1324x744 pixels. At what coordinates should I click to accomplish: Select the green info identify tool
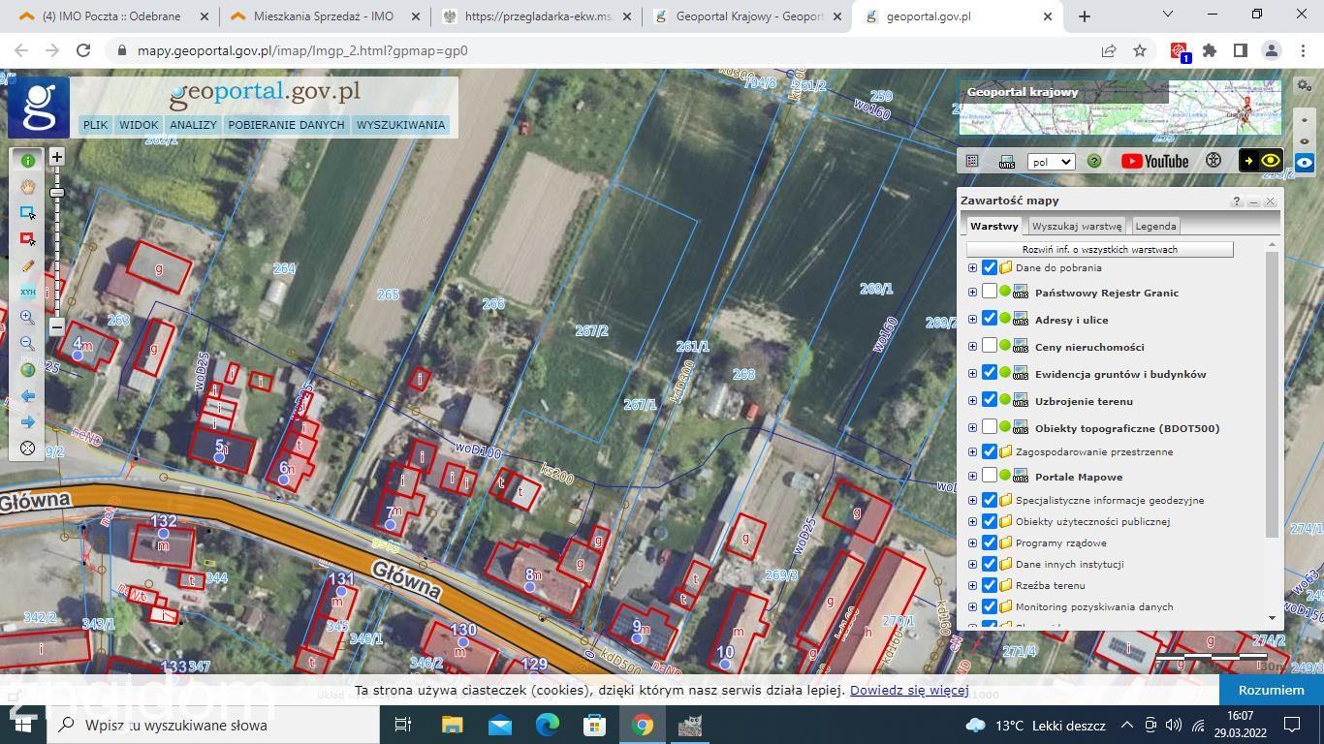click(x=27, y=161)
